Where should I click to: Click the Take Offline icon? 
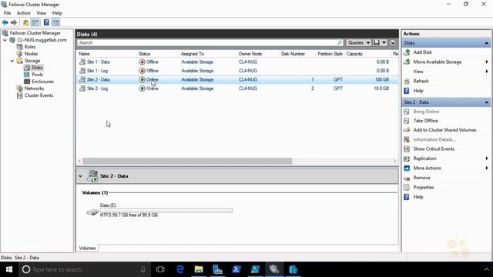[x=407, y=121]
